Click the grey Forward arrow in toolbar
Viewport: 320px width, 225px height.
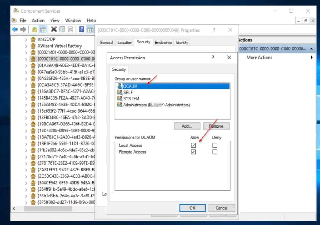pyautogui.click(x=23, y=29)
